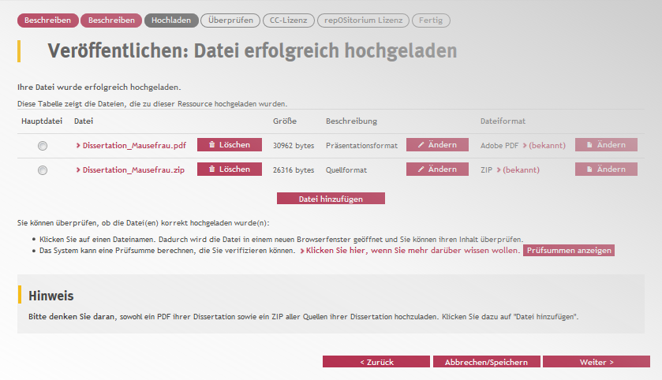Show checksums with Prüfsummen anzeigen

coord(569,251)
